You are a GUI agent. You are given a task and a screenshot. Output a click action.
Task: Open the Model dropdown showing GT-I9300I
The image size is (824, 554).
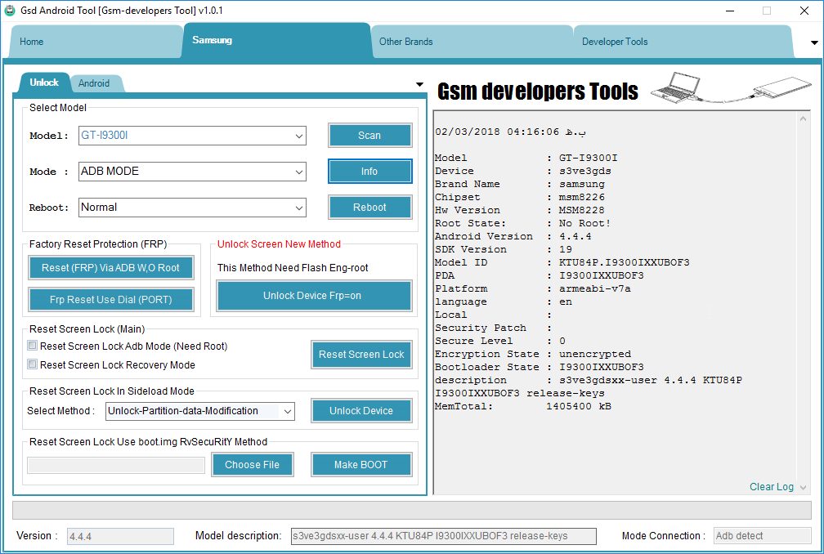[x=192, y=136]
